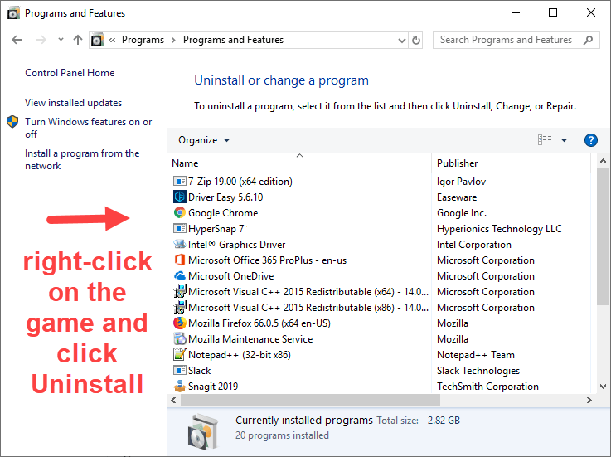The image size is (611, 457).
Task: Expand the breadcrumb chevrons before Programs
Action: (112, 40)
